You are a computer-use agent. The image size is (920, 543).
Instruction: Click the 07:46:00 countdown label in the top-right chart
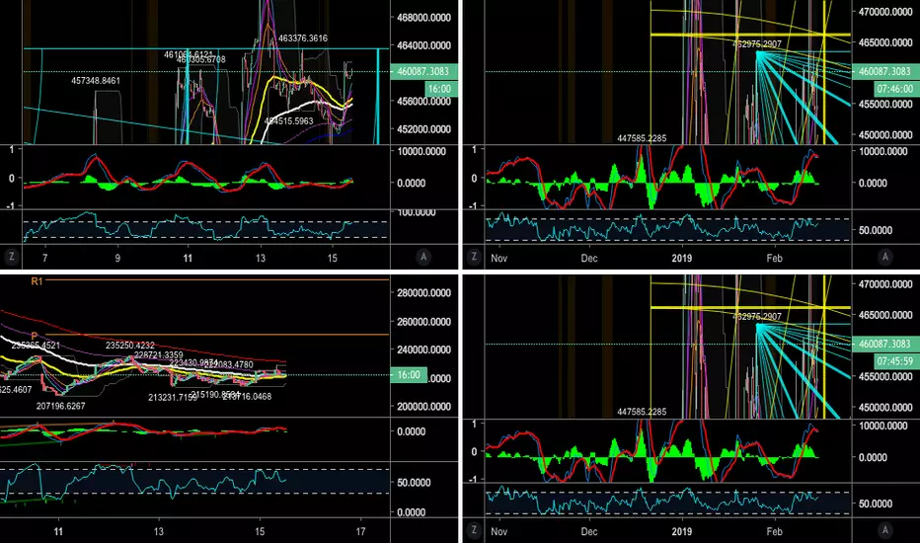pos(894,89)
